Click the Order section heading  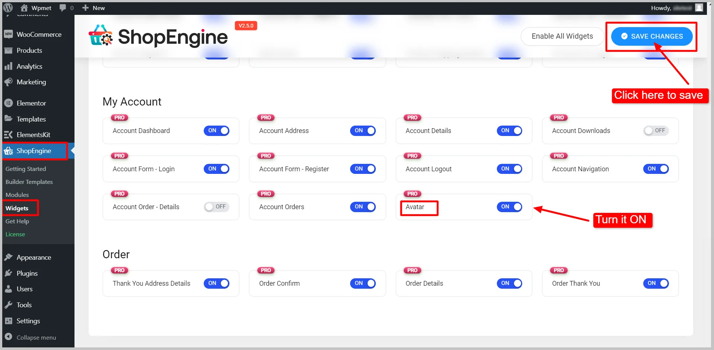click(116, 254)
